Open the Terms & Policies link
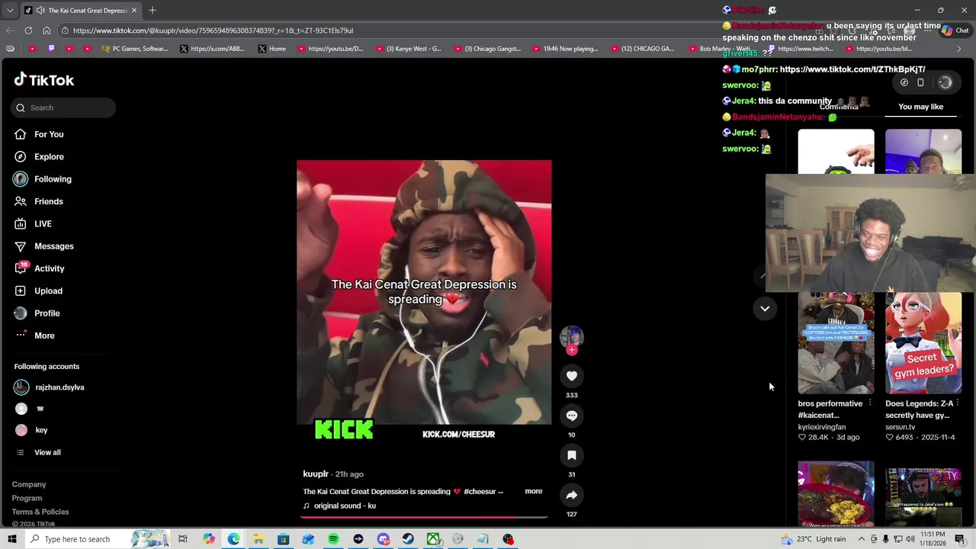976x549 pixels. point(40,512)
